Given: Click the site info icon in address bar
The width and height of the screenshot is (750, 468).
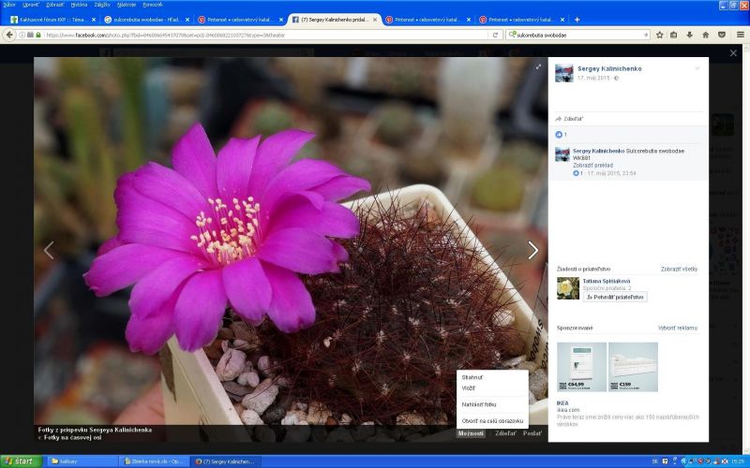Looking at the screenshot, I should pos(22,35).
